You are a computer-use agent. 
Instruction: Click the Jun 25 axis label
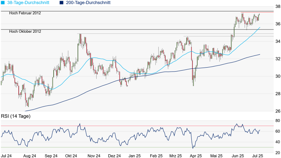pos(238,156)
